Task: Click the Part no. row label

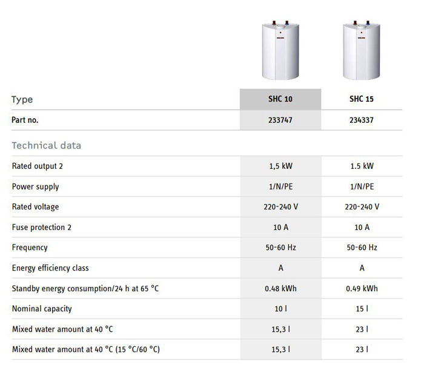Action: [25, 120]
